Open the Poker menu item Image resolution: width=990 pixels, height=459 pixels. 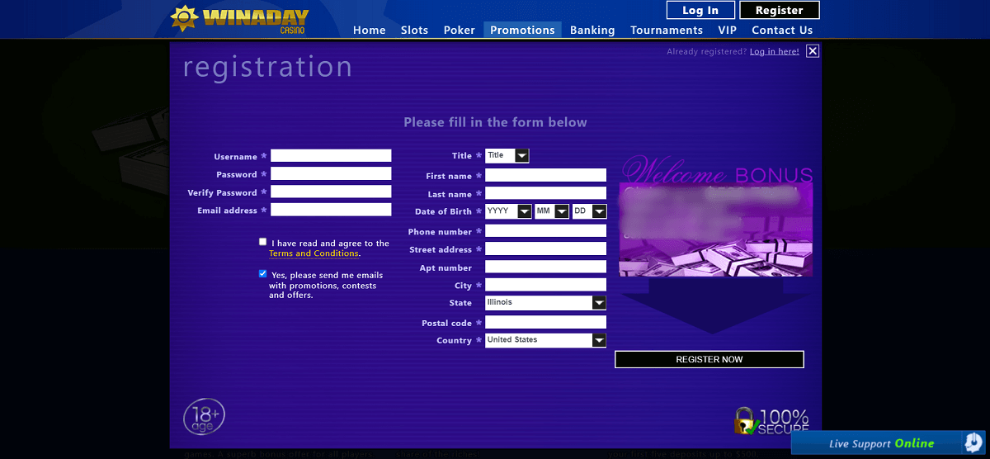point(460,30)
